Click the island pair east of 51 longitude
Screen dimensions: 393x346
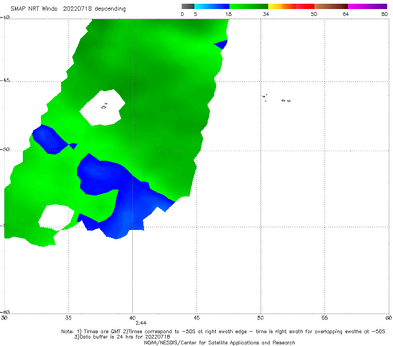(x=286, y=101)
